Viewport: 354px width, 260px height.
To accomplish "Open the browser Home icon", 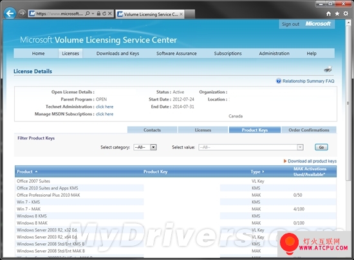I will 328,14.
